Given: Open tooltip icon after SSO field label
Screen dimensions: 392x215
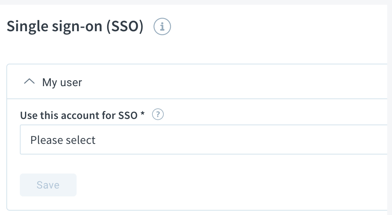Looking at the screenshot, I should (158, 114).
